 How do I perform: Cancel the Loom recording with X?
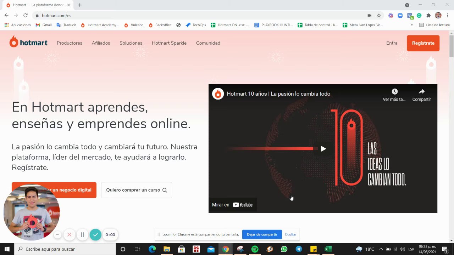69,234
